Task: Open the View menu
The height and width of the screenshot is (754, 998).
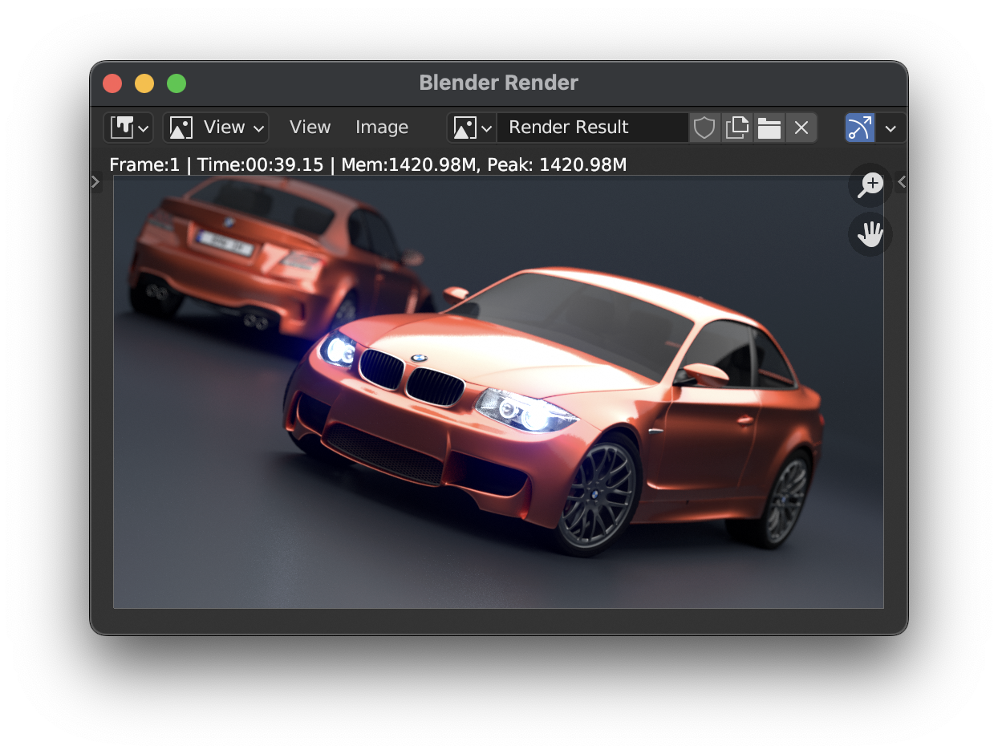Action: pos(310,128)
